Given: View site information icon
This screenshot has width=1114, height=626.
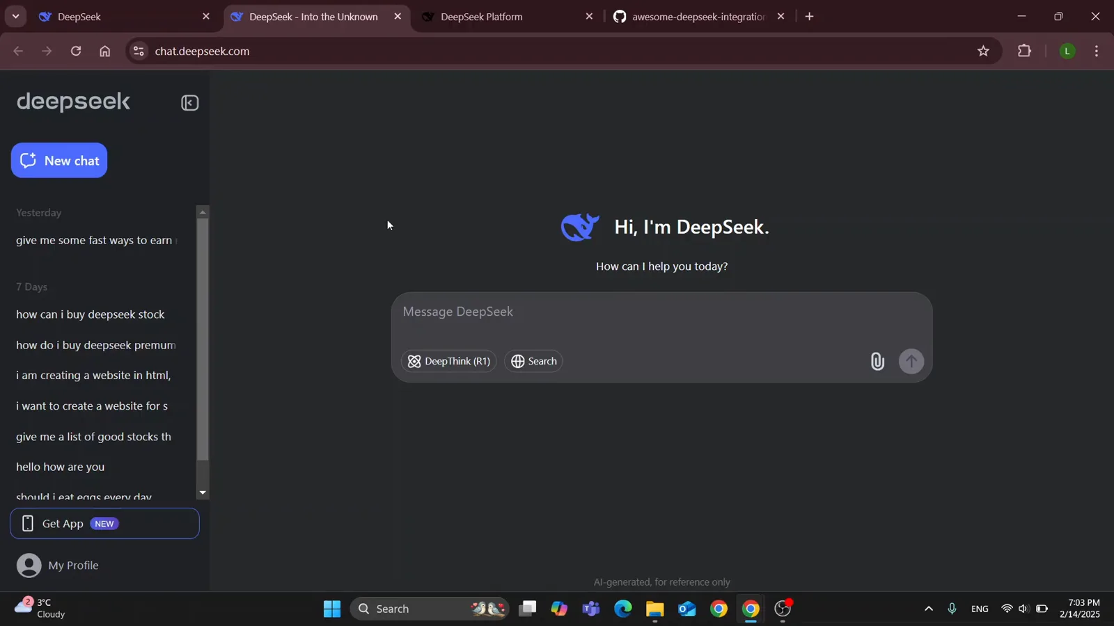Looking at the screenshot, I should pos(139,51).
